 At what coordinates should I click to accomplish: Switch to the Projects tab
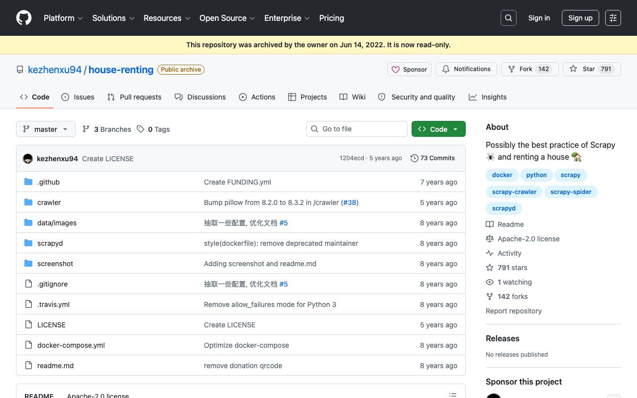(308, 97)
